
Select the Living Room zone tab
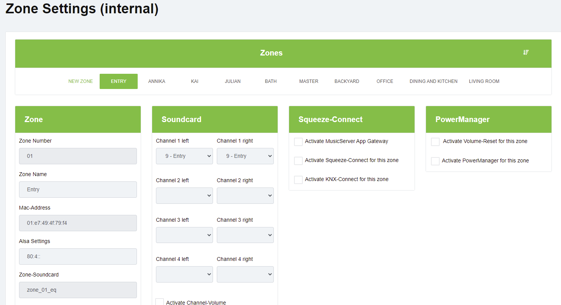tap(484, 81)
